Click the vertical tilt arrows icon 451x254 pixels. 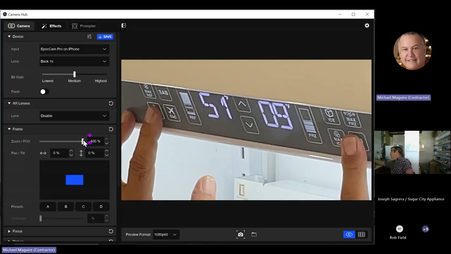click(81, 153)
